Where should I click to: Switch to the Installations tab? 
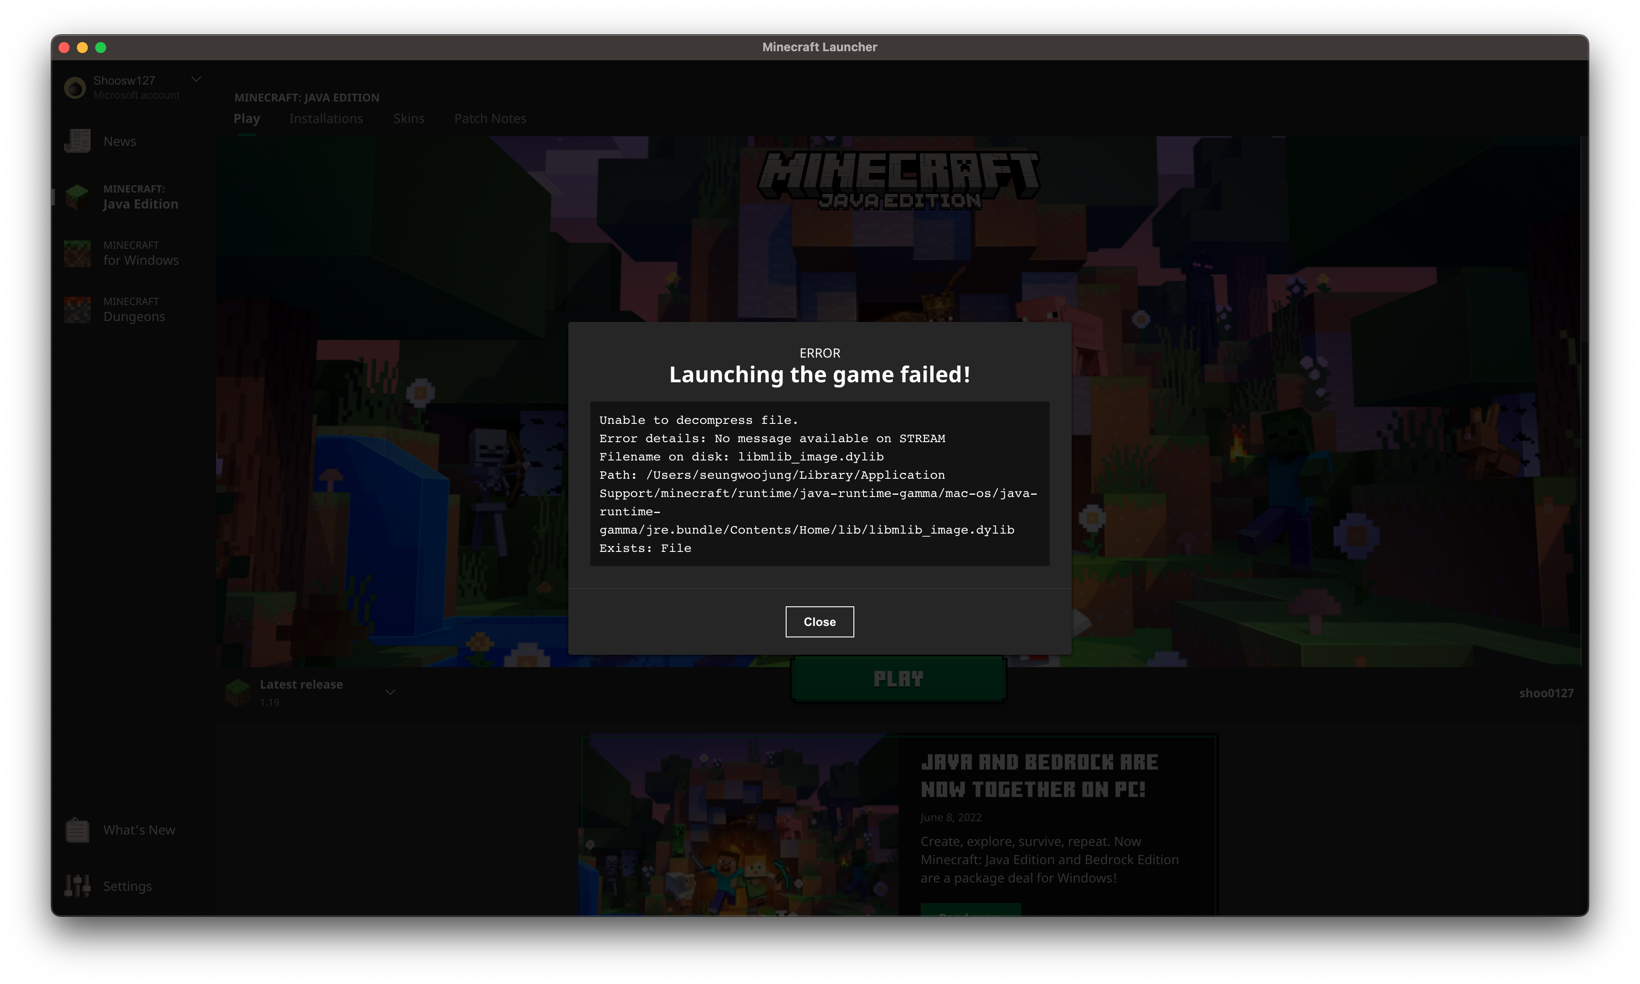[x=326, y=119]
